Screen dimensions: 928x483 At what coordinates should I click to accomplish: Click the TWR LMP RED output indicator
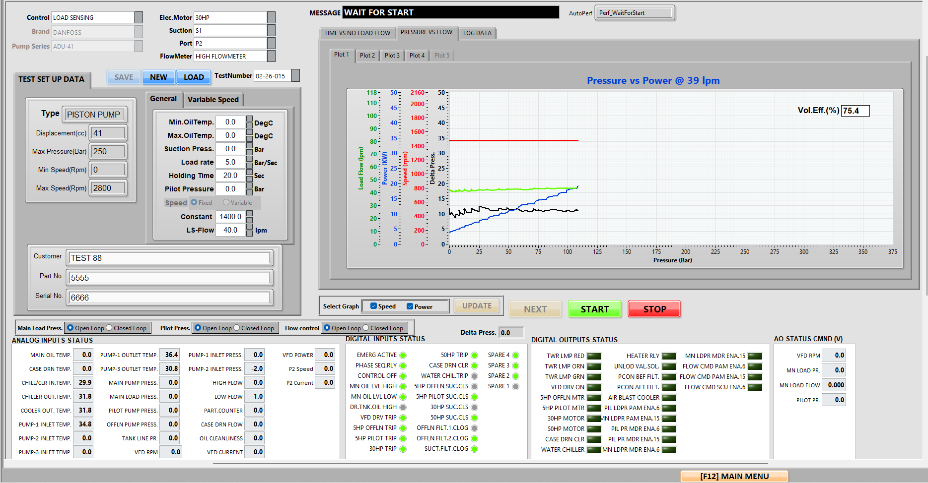(x=594, y=356)
